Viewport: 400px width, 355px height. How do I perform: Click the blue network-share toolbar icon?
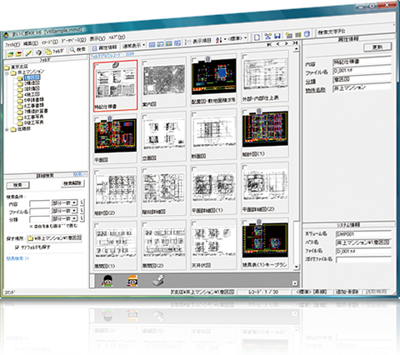pyautogui.click(x=267, y=37)
